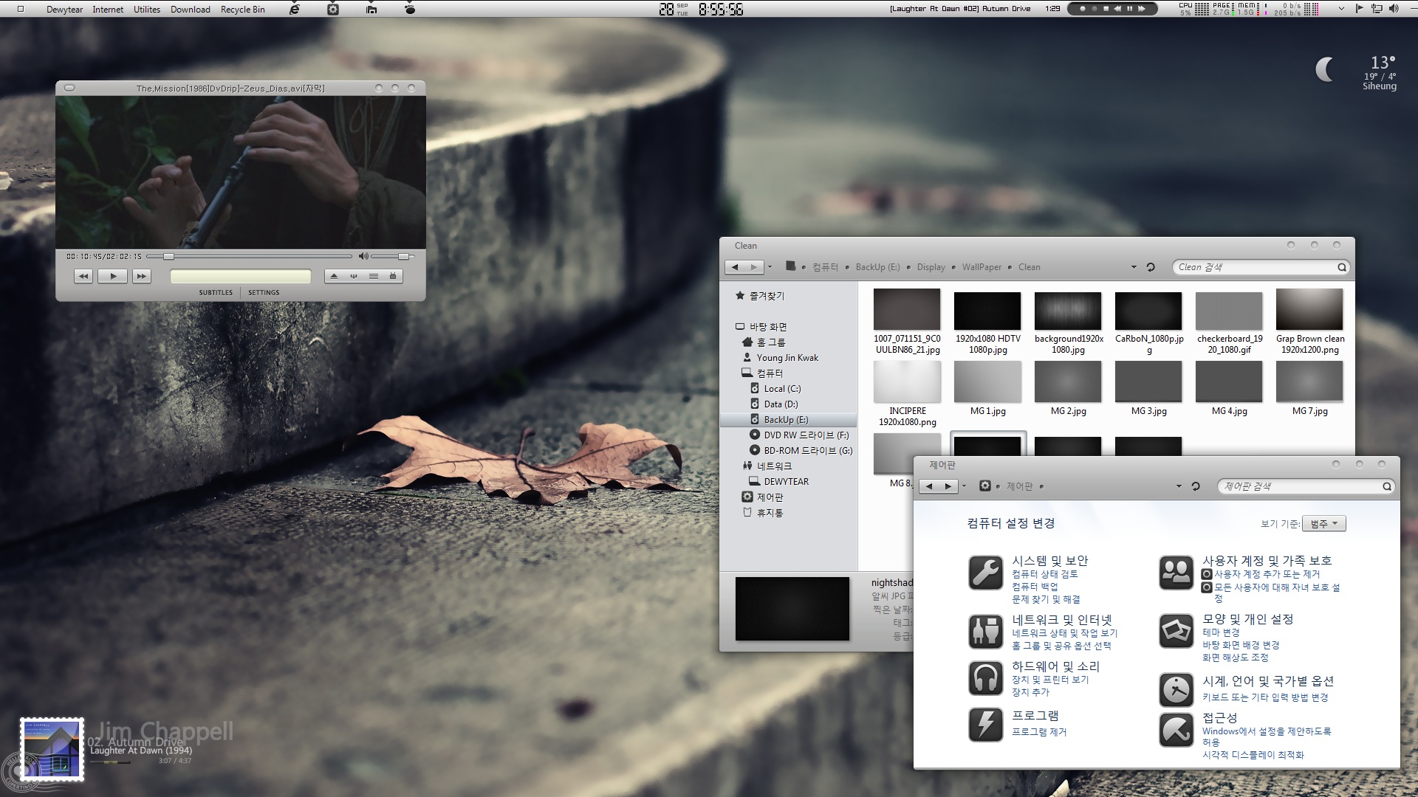Open address bar history dropdown in Clean window
The image size is (1418, 797).
pos(1134,267)
